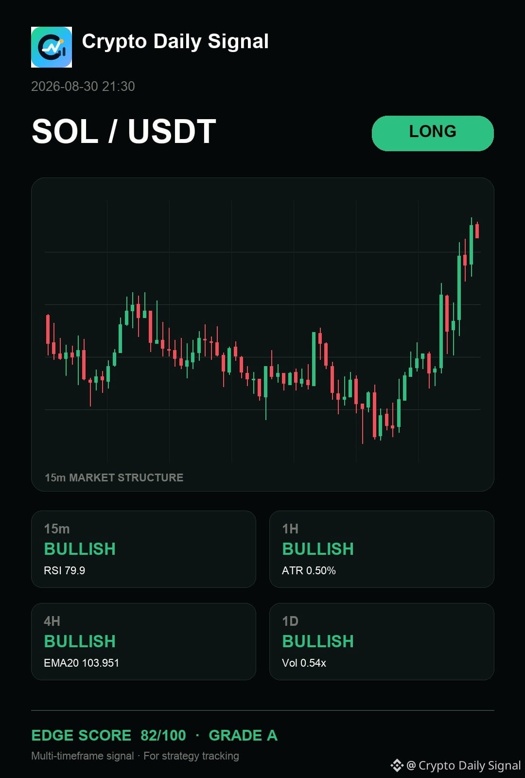The width and height of the screenshot is (525, 778).
Task: Open the @ Crypto Daily Signal watermark
Action: point(463,765)
